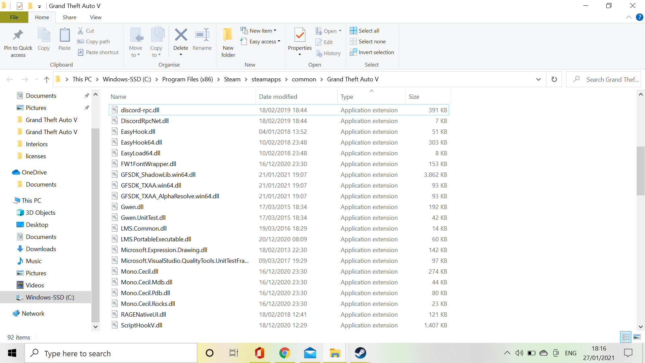Switch to details view in the status bar
The width and height of the screenshot is (645, 363).
click(626, 337)
